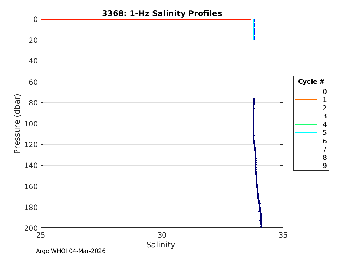Select the "Pressure (dbar)" y-axis label

click(17, 123)
